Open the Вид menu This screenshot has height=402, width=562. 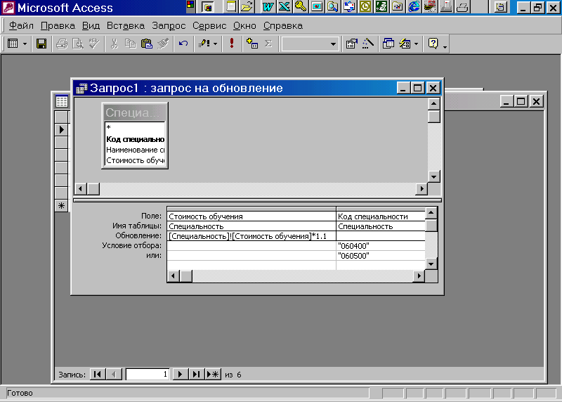click(91, 26)
